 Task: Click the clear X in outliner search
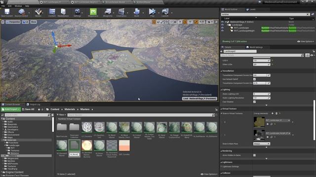(308, 14)
